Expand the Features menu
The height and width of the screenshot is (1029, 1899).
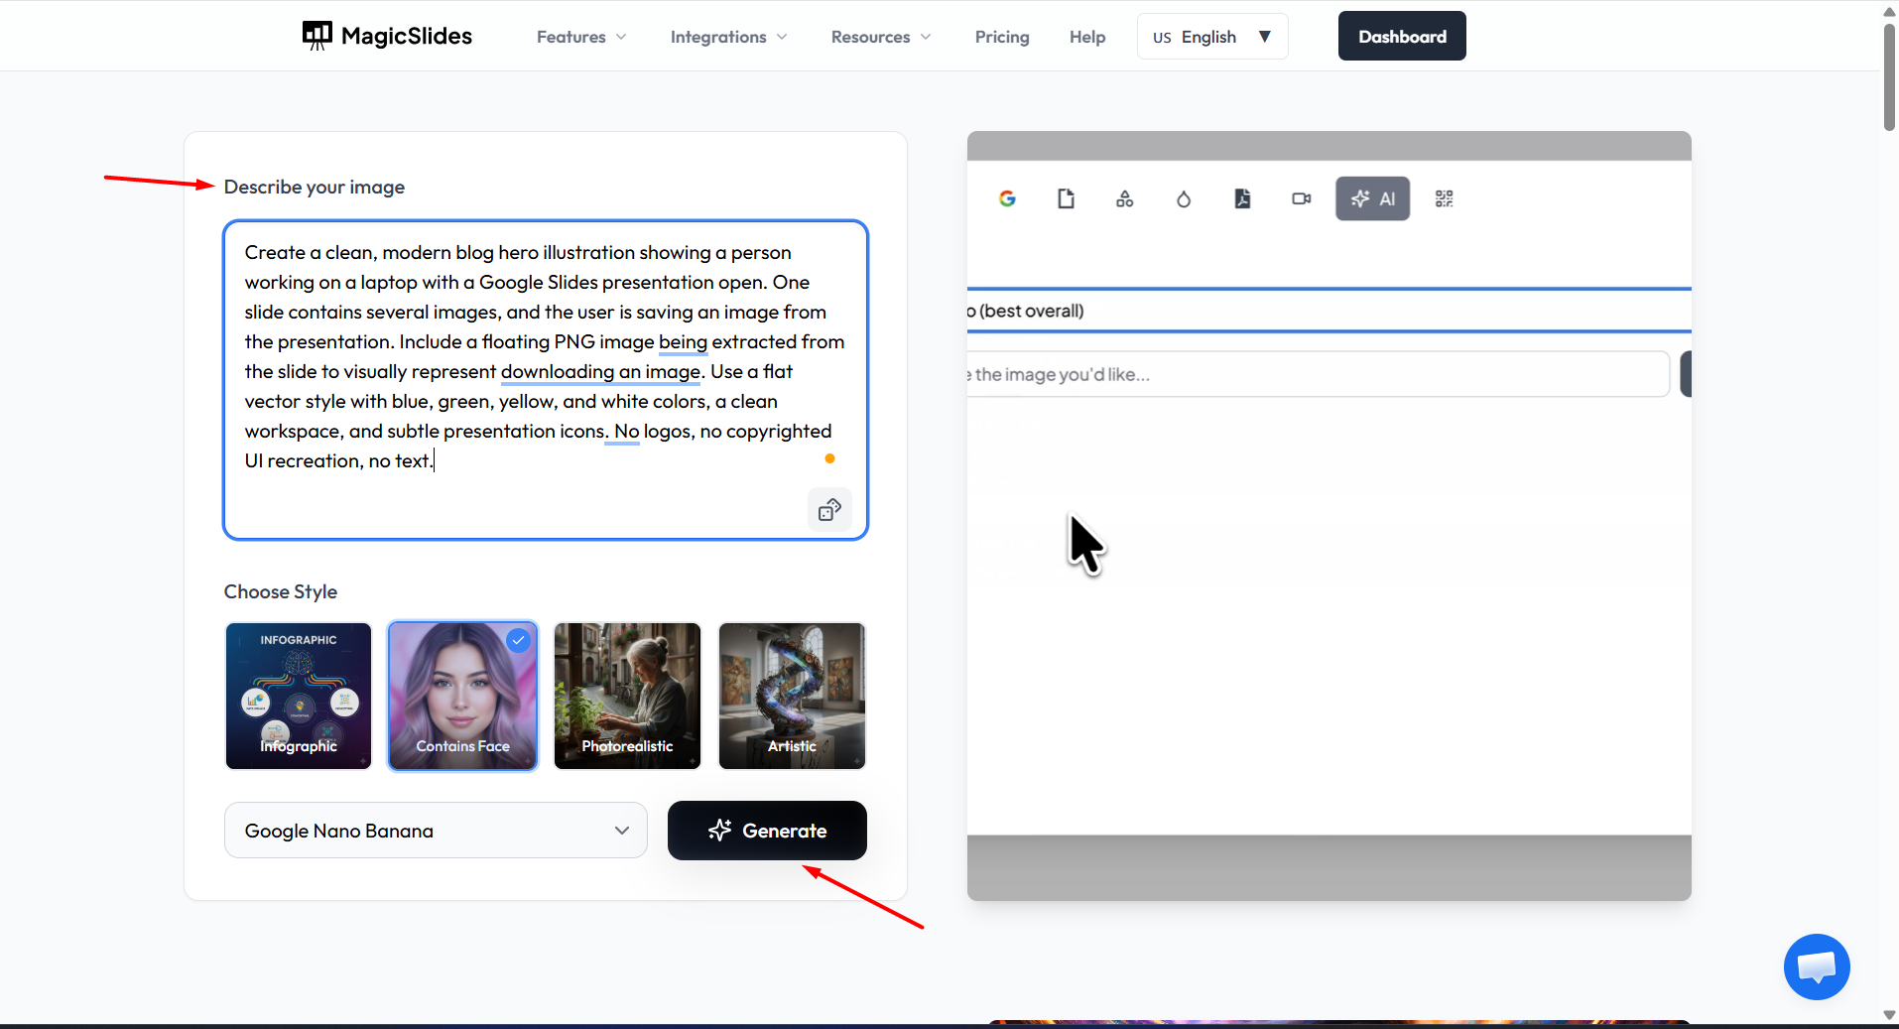pos(581,37)
